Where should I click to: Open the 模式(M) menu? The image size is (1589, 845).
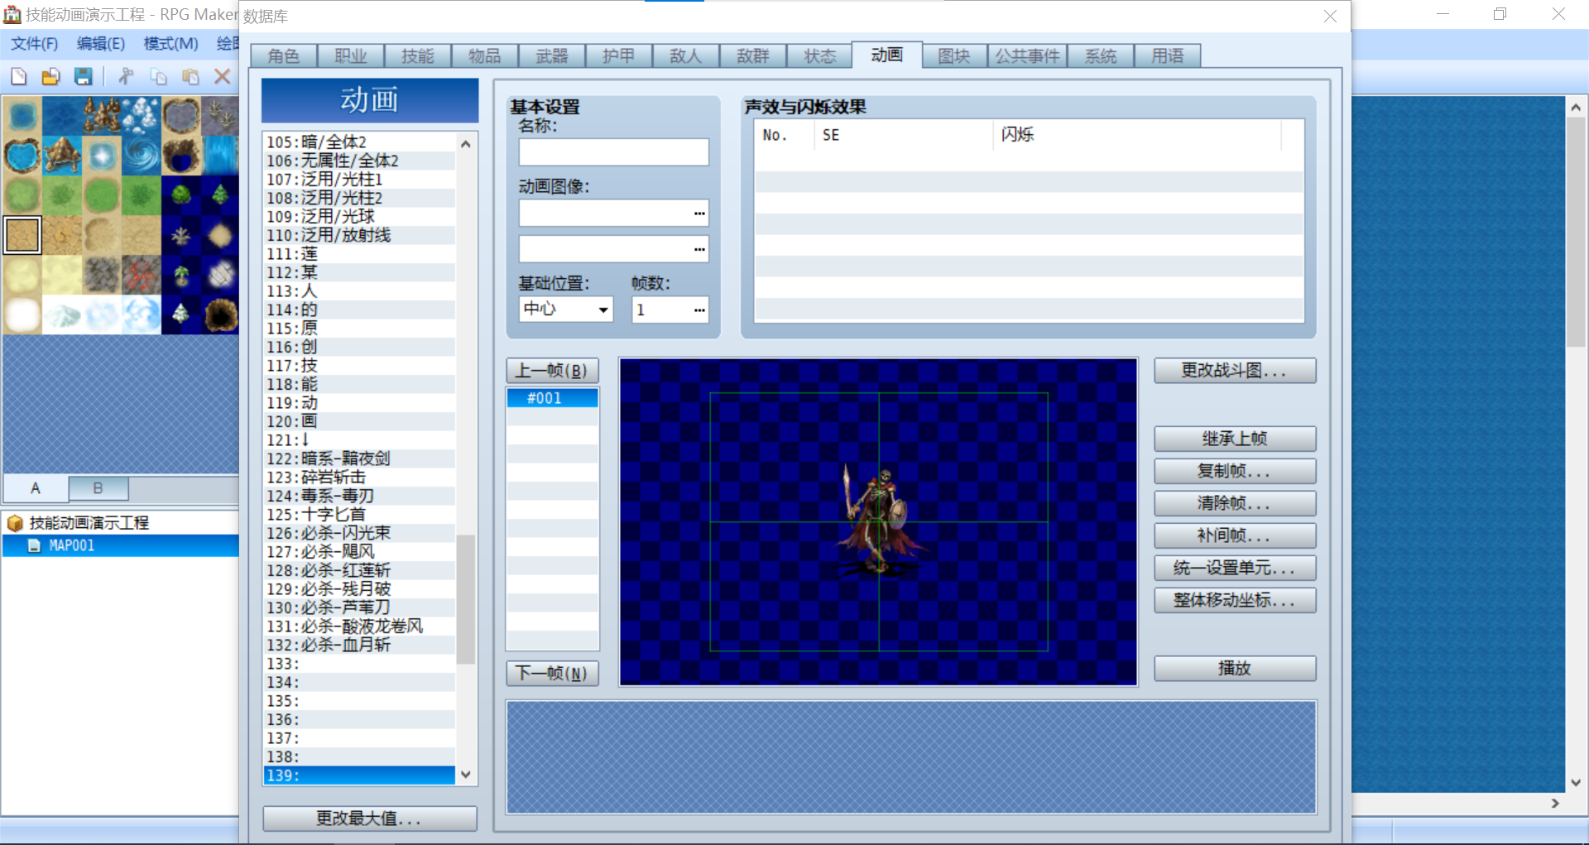pos(170,44)
